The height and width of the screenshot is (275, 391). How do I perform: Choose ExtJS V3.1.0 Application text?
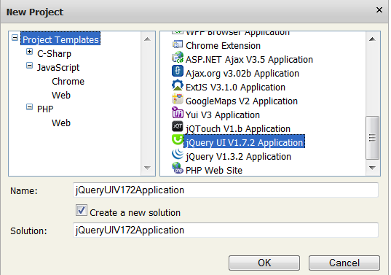(x=235, y=88)
